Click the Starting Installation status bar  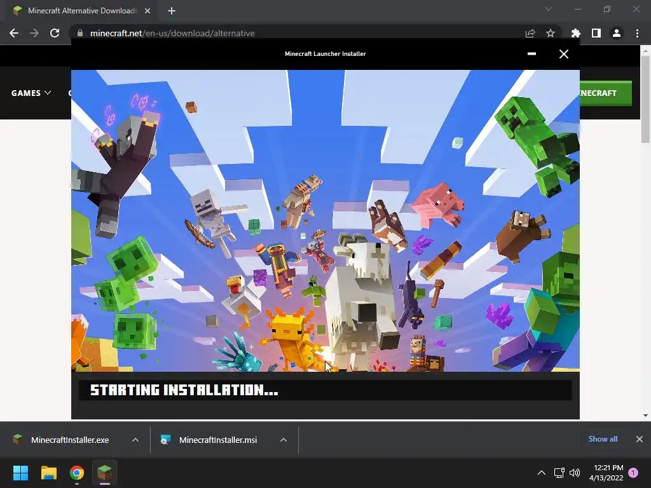point(325,390)
